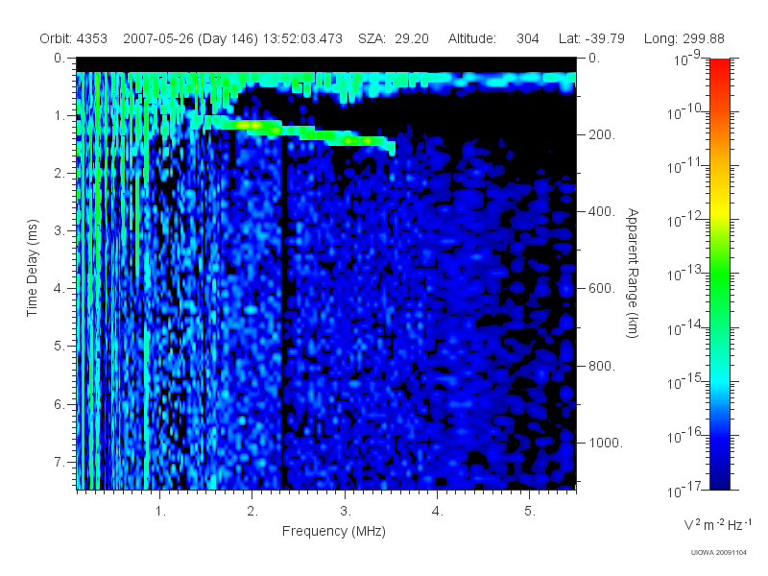768x576 pixels.
Task: Click the bright yellow echo trace near 2 MHz
Action: click(x=251, y=126)
